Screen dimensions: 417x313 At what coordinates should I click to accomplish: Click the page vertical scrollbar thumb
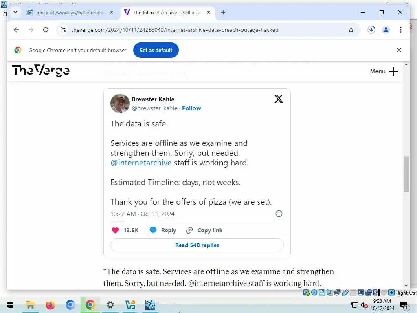tap(406, 174)
